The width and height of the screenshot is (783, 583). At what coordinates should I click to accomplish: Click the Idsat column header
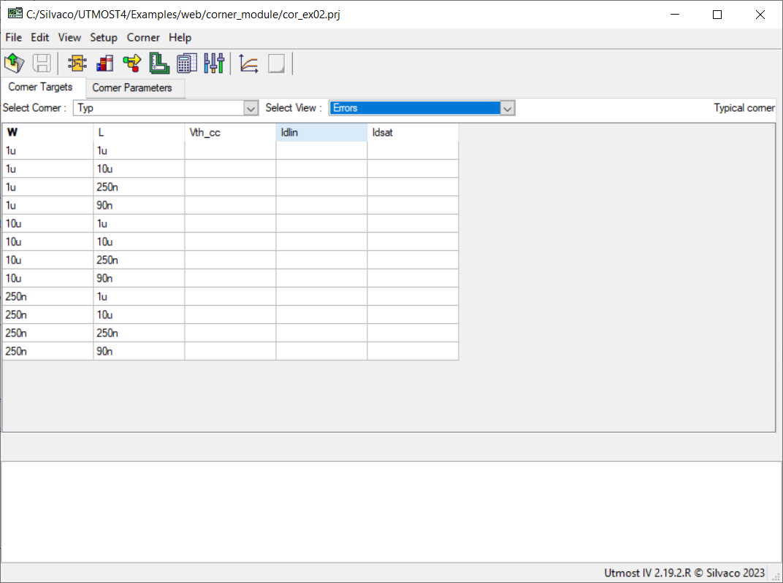click(x=413, y=132)
